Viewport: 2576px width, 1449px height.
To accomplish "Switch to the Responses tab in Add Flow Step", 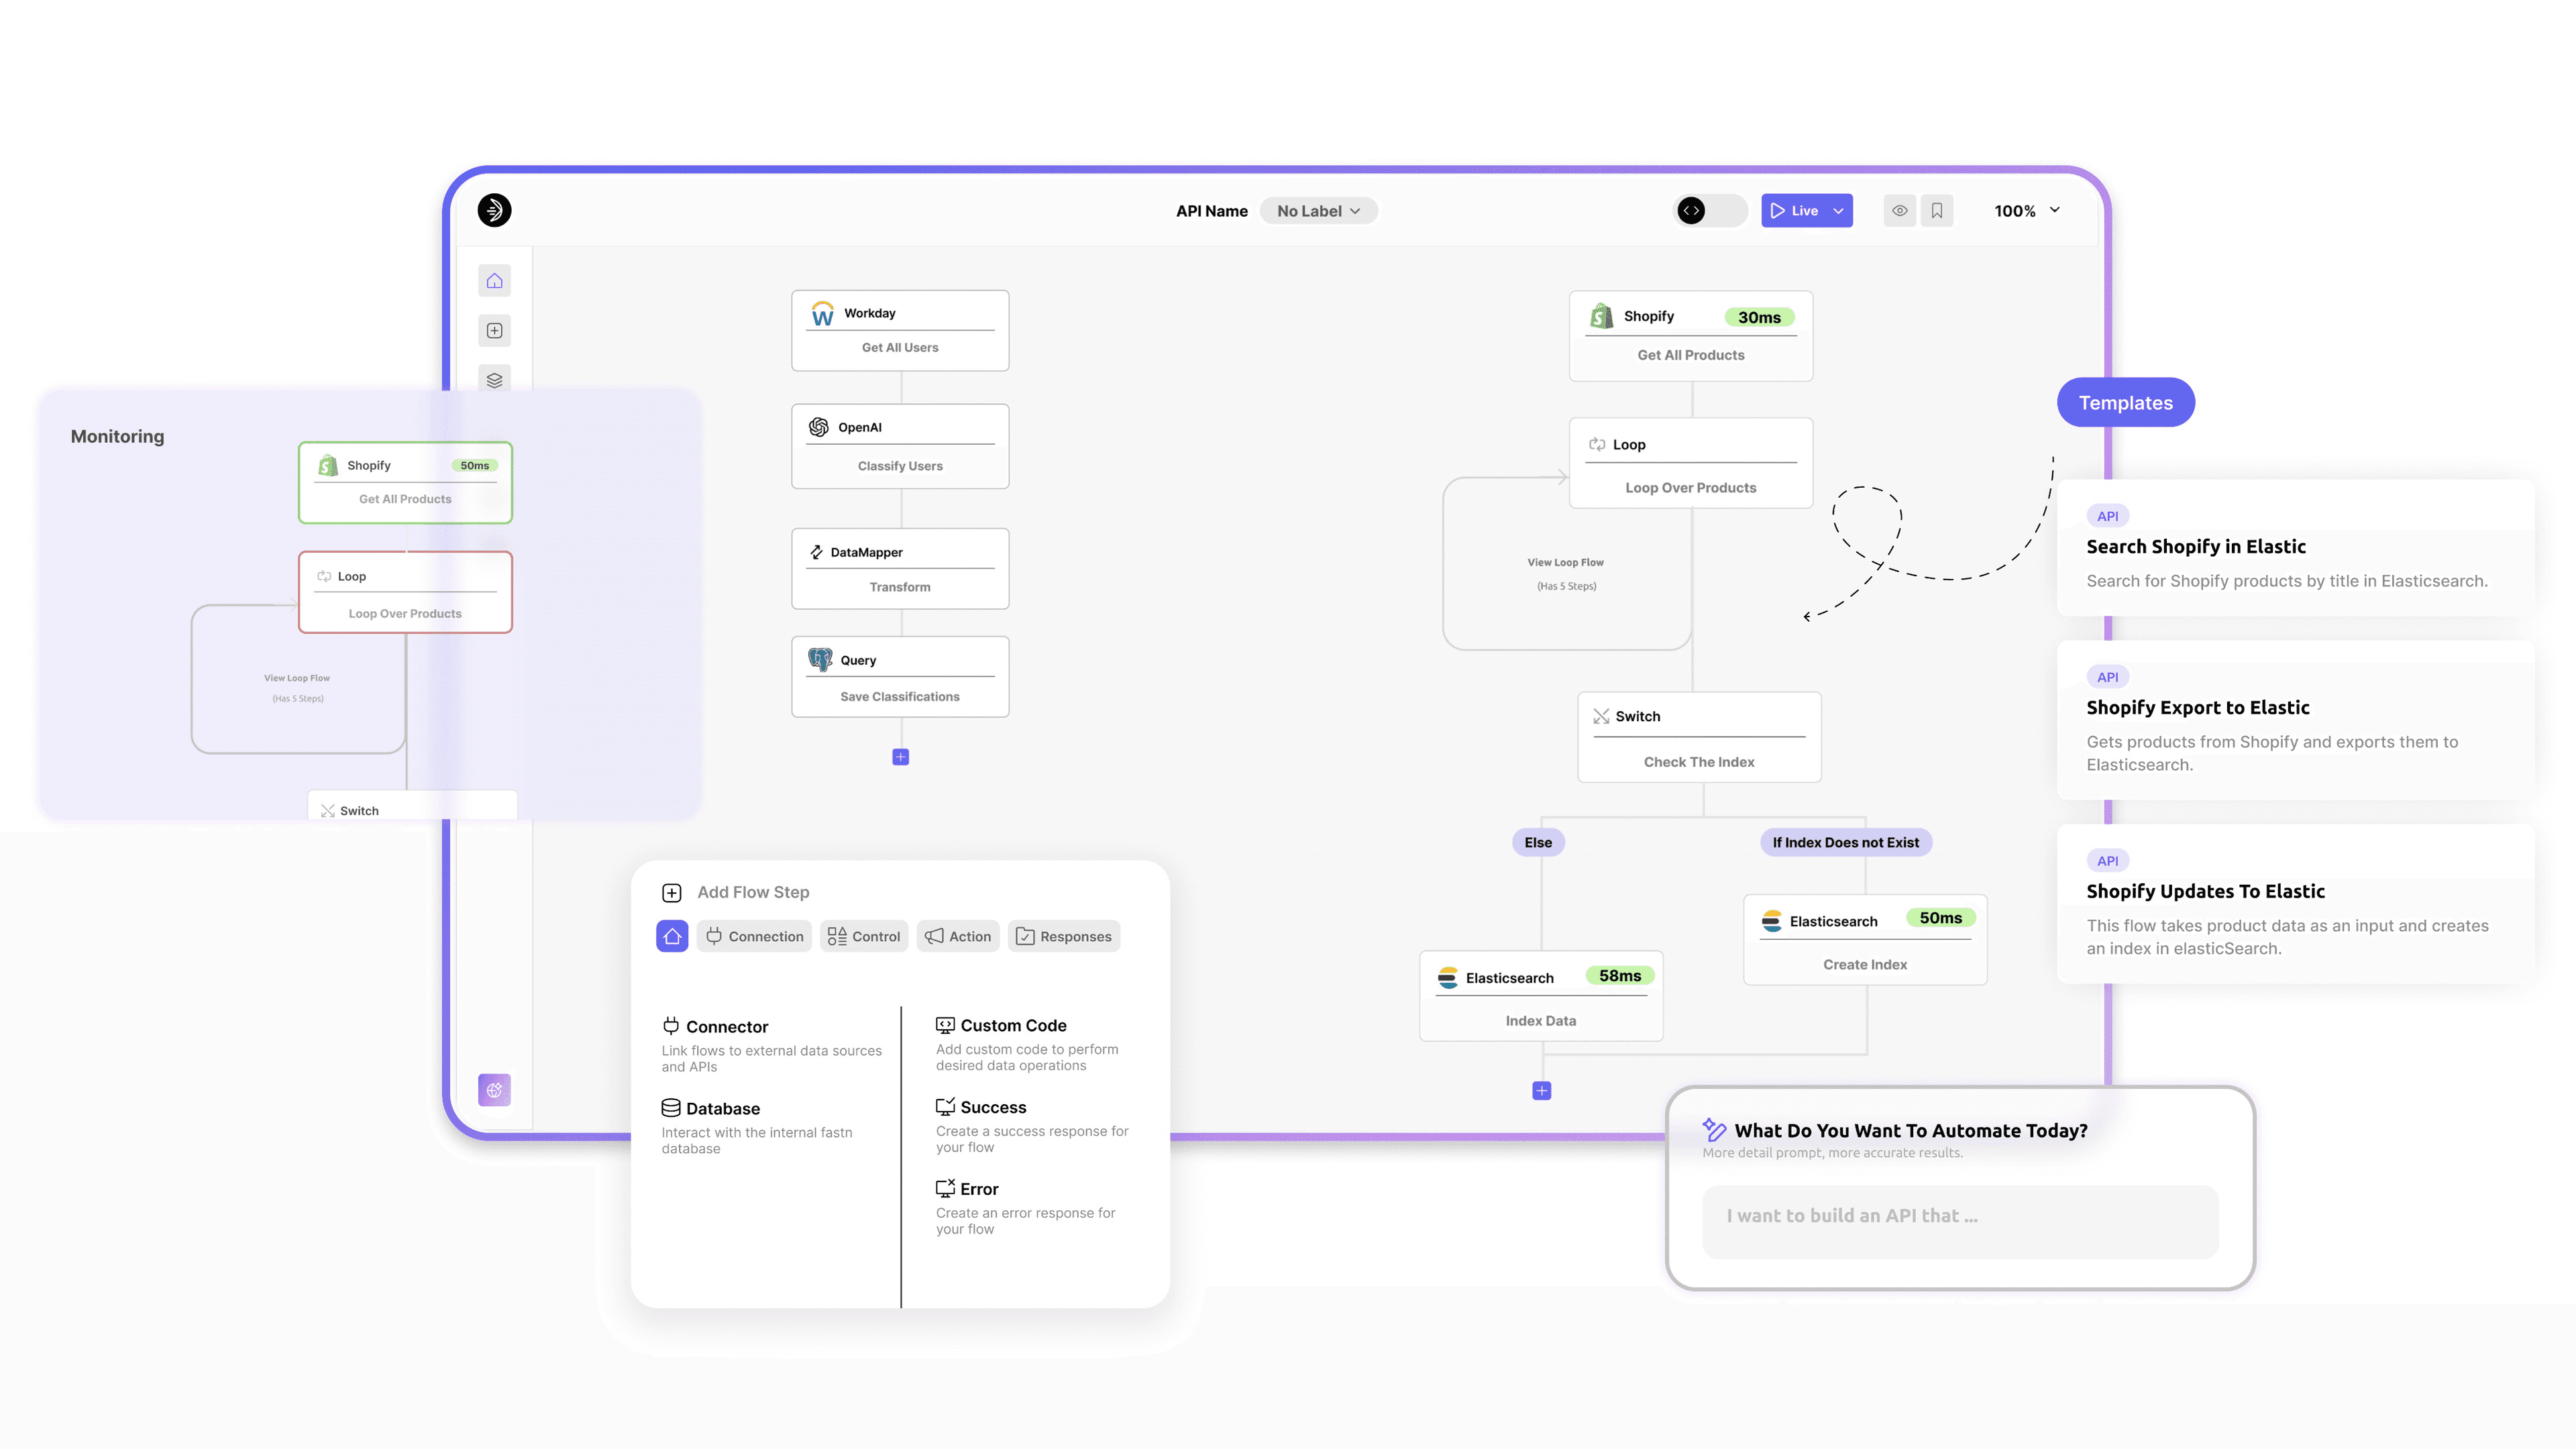I will (x=1064, y=936).
